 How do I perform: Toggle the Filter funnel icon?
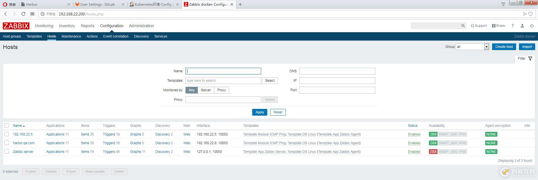point(530,59)
